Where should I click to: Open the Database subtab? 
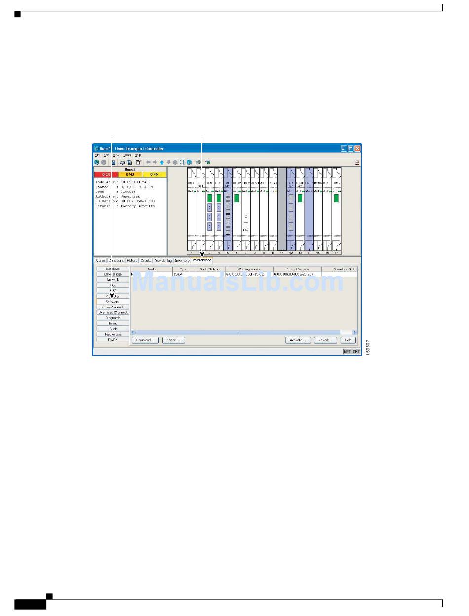(113, 269)
